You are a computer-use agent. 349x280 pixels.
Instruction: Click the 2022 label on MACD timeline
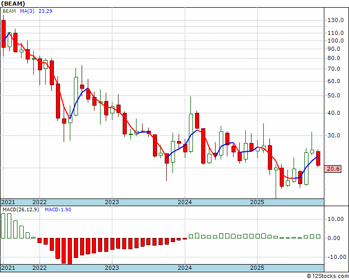(40, 268)
